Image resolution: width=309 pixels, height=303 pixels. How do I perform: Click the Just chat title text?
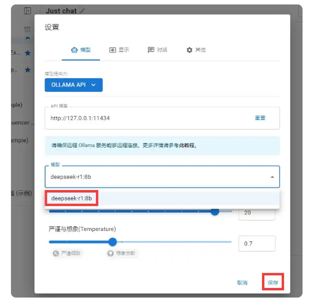(61, 11)
